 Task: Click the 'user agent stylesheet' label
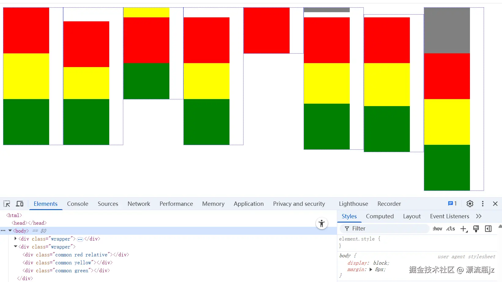click(x=466, y=257)
